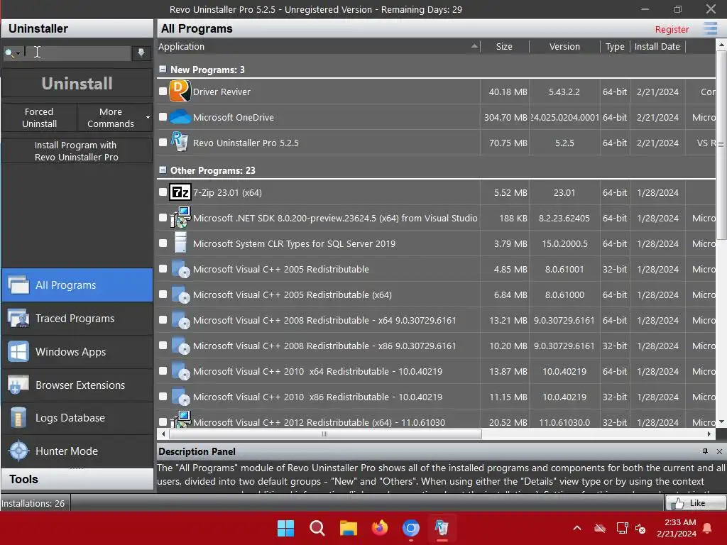
Task: Toggle sort arrow on Application column
Action: click(474, 46)
